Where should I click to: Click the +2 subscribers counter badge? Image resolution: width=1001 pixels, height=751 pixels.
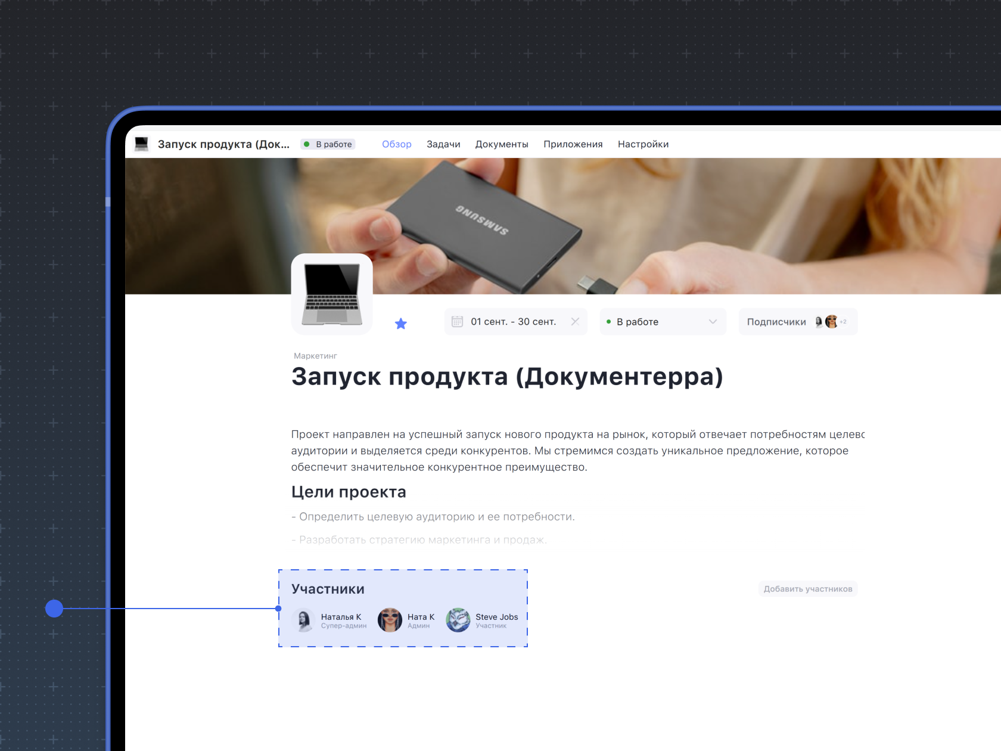843,322
